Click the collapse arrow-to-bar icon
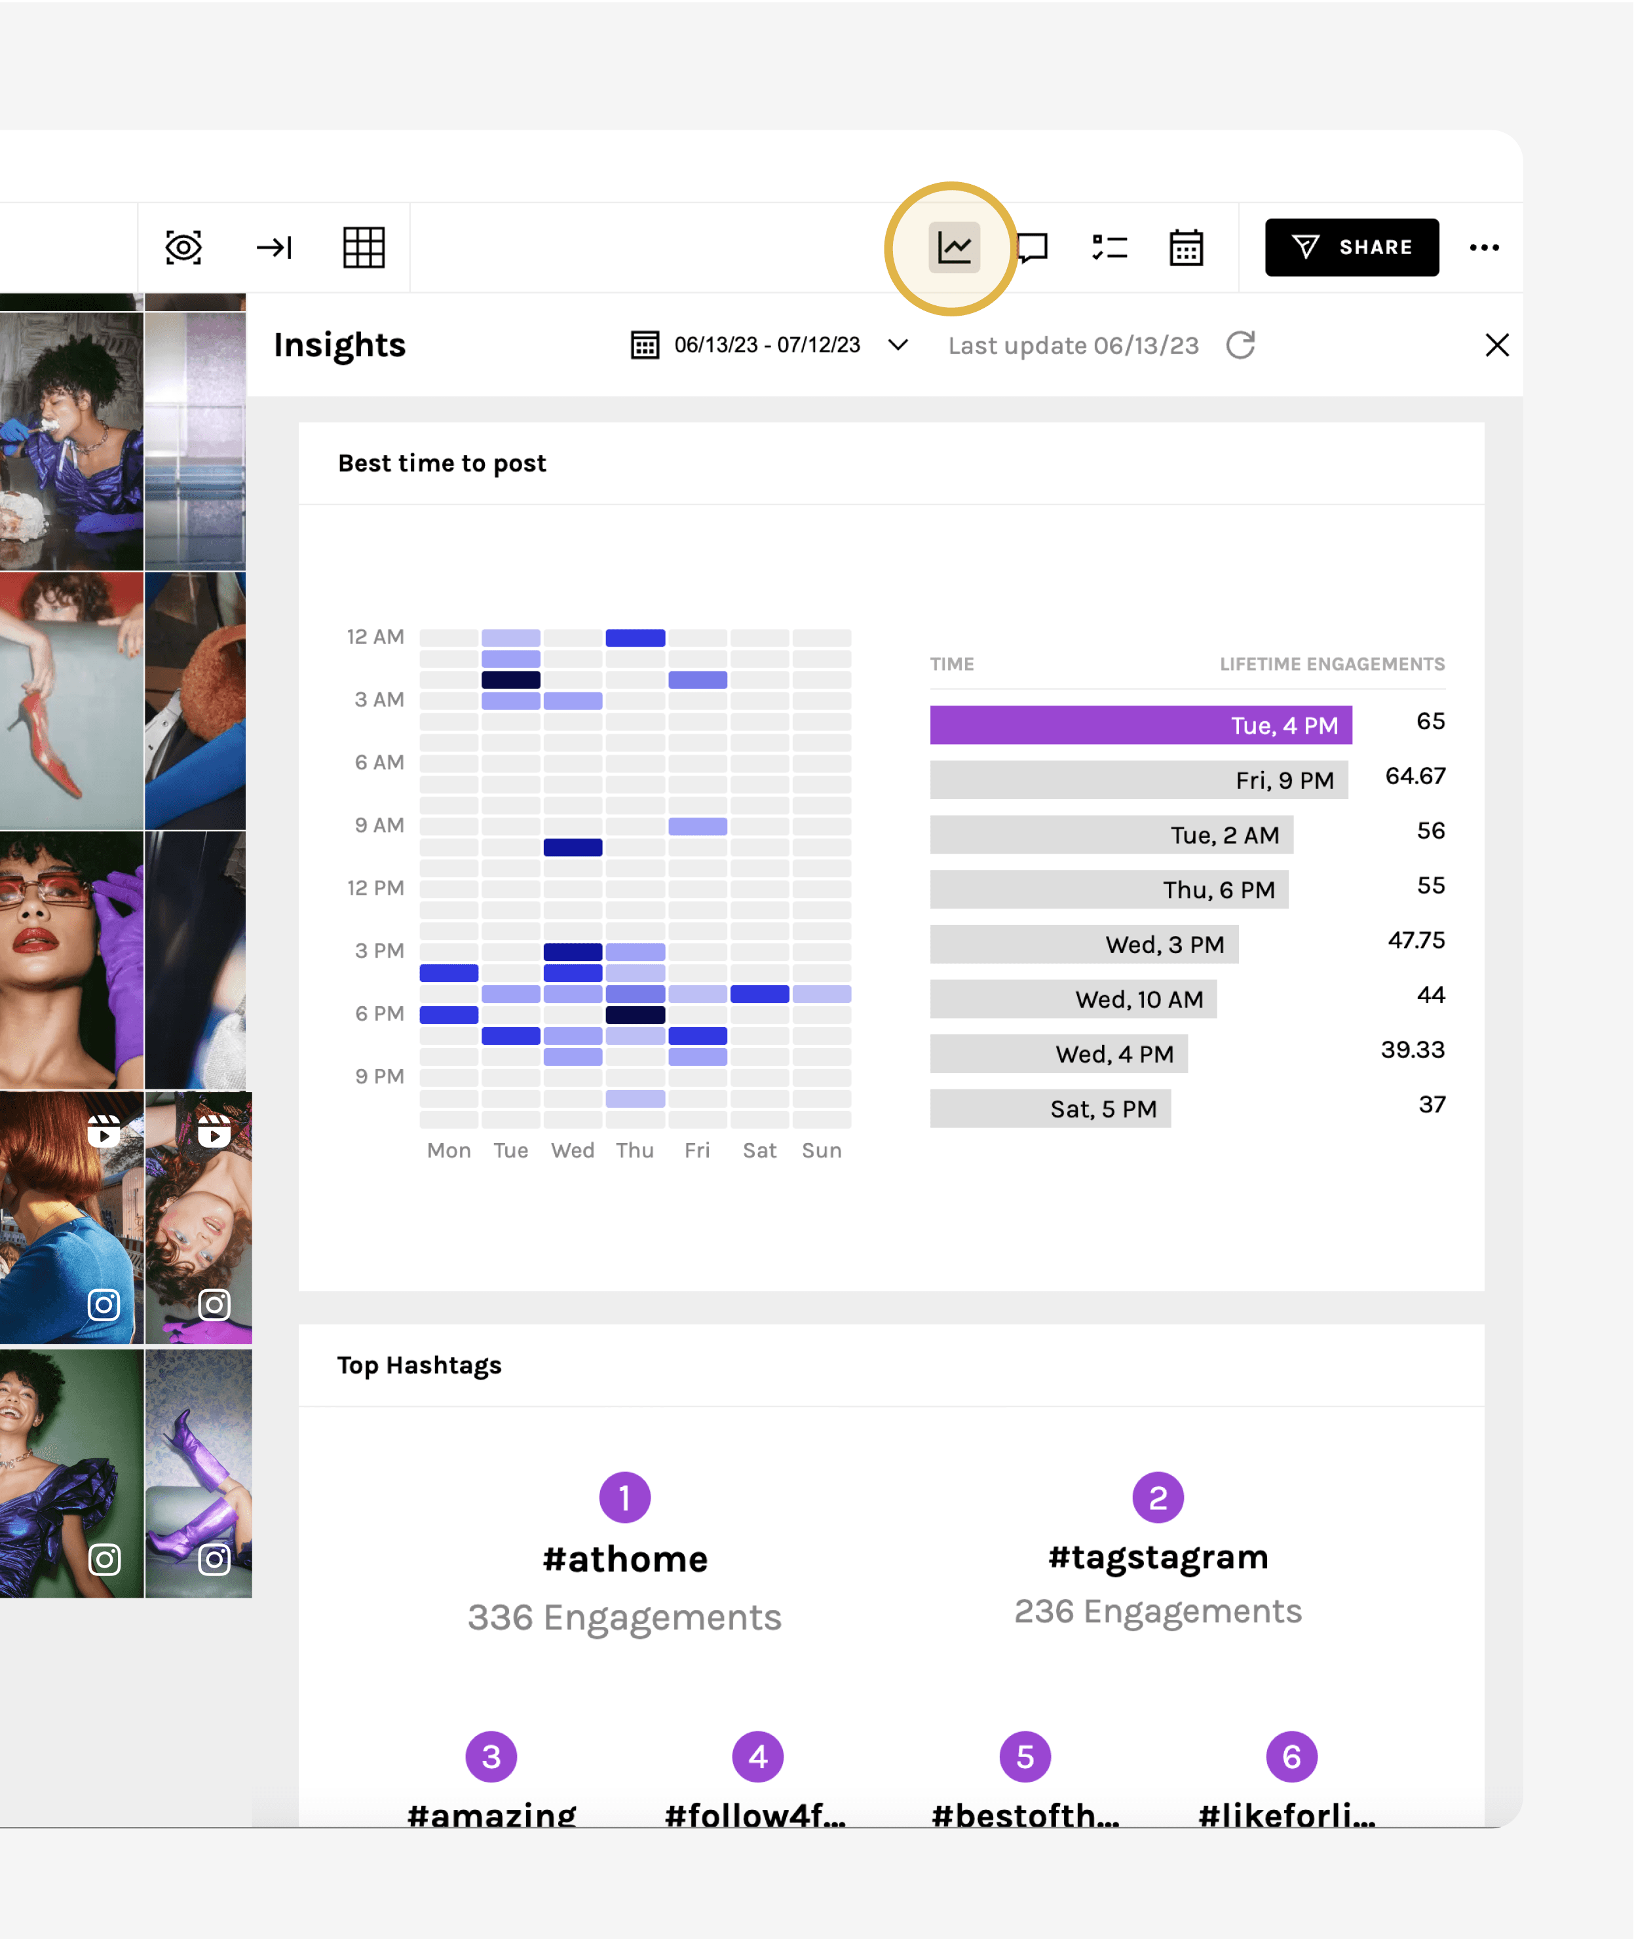 (x=274, y=247)
